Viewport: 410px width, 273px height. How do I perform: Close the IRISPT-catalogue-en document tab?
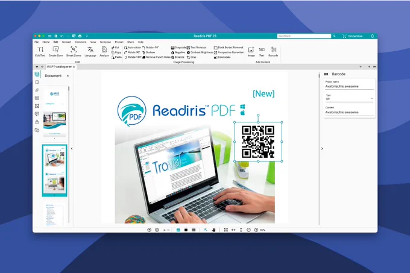point(74,67)
